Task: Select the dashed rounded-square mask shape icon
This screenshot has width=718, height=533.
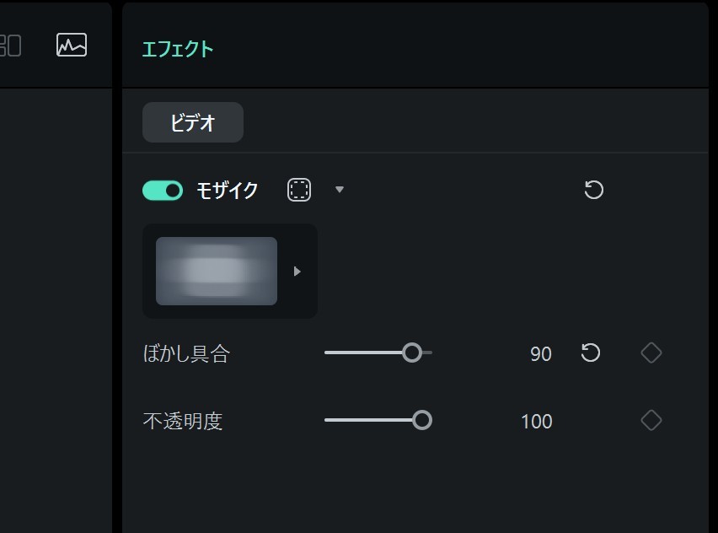Action: click(x=299, y=190)
